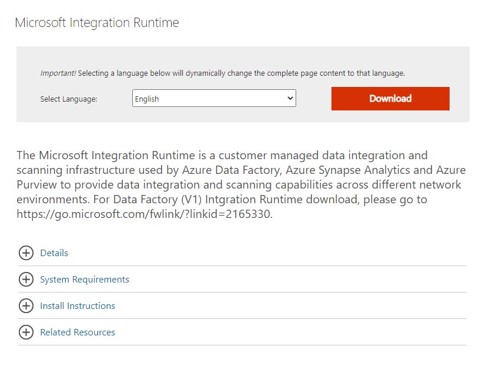
Task: Click the plus icon beside Details
Action: click(x=26, y=253)
